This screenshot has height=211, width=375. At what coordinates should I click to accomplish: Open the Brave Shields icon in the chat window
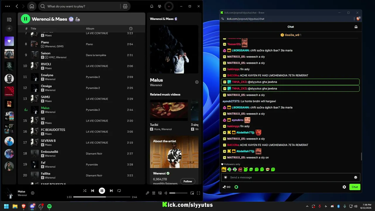click(x=358, y=19)
